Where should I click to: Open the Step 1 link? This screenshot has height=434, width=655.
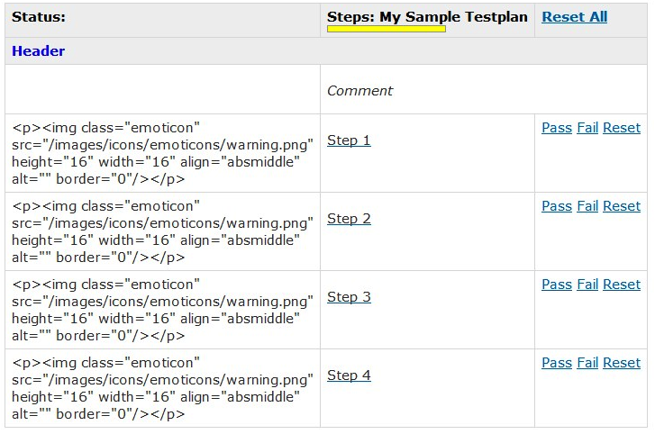[349, 140]
